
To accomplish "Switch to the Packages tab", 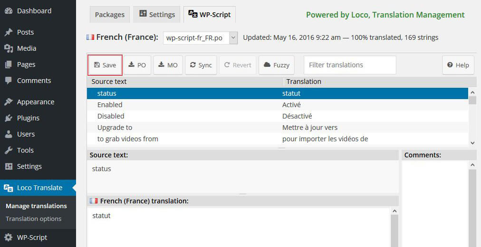I will pos(109,15).
